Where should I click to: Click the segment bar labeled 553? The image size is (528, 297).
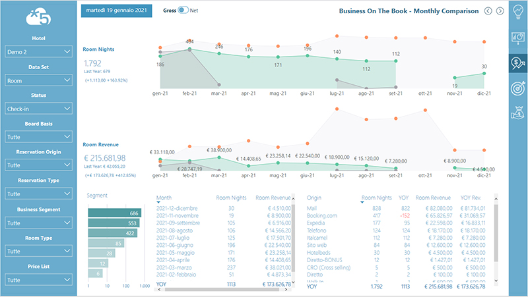pos(114,223)
